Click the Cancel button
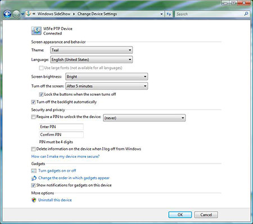Screen dimensions: 253x224 tap(206, 215)
